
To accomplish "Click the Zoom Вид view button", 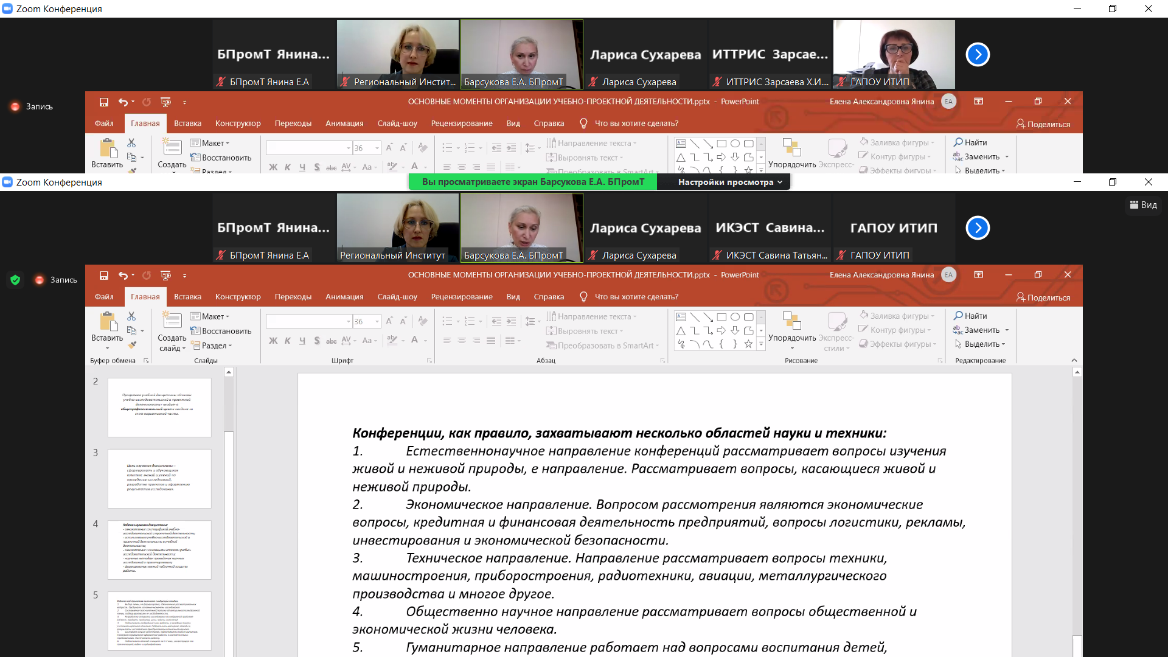I will click(x=1144, y=205).
